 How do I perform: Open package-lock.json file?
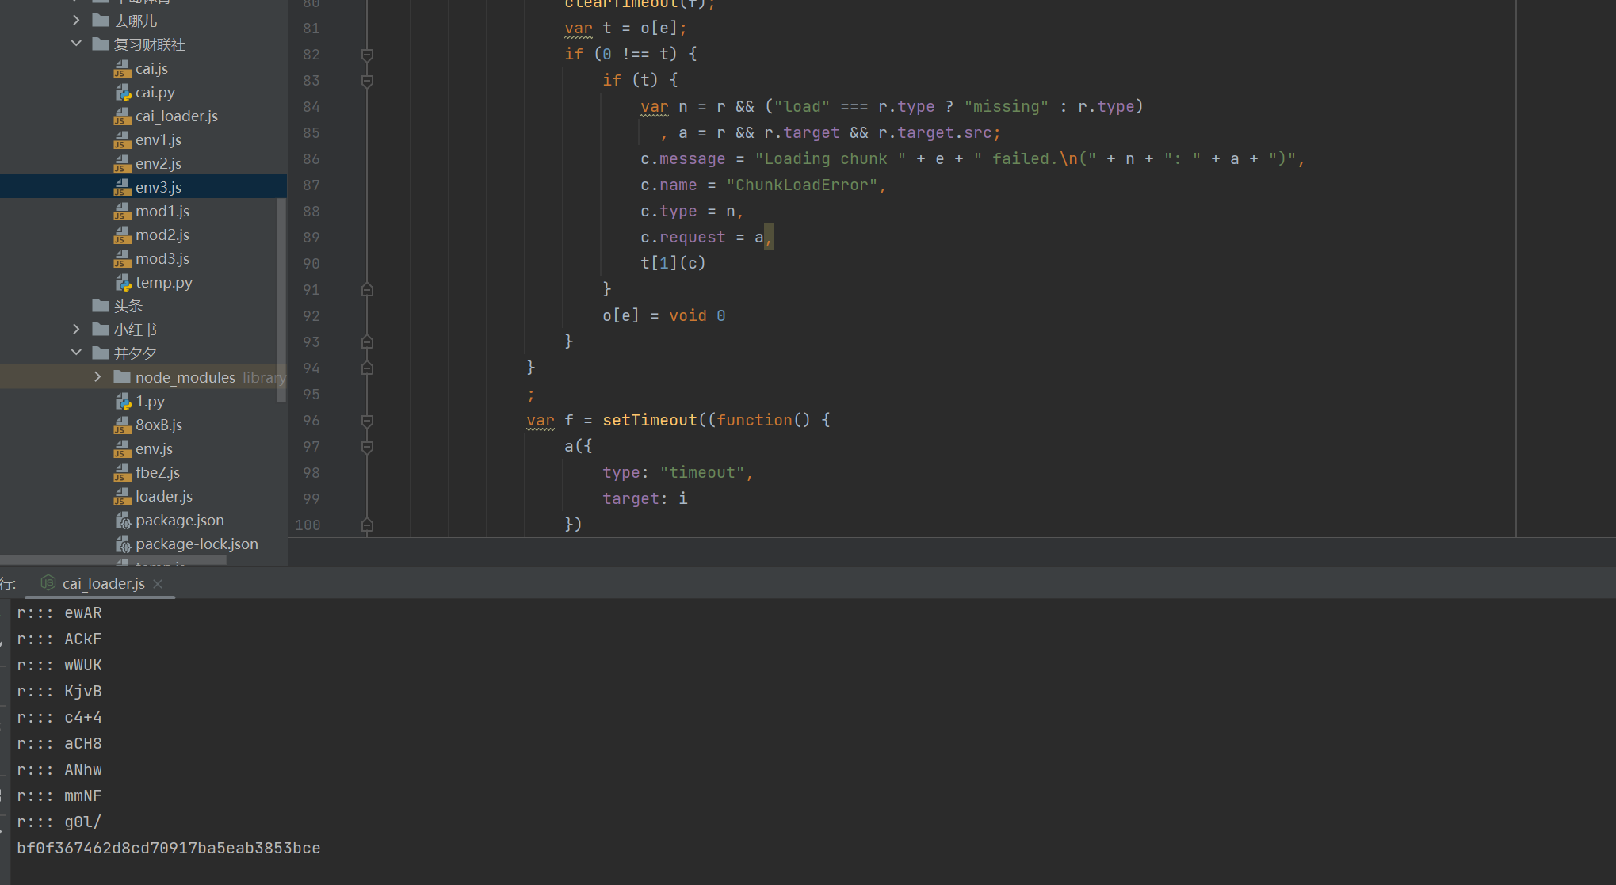(x=197, y=544)
